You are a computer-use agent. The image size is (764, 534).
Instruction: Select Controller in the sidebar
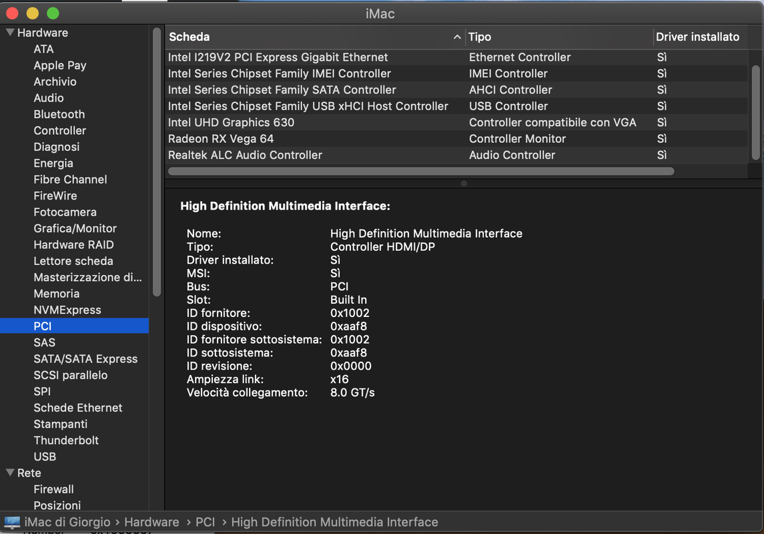[59, 131]
